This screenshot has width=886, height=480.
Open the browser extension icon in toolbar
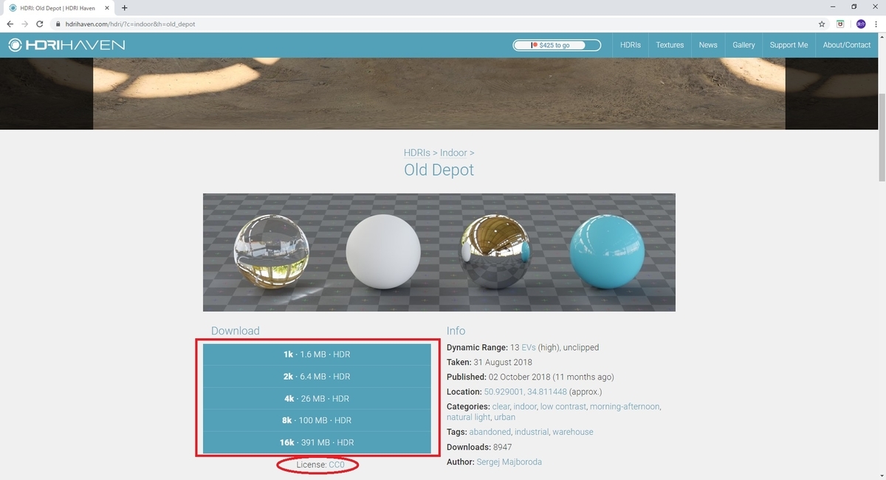(x=841, y=24)
